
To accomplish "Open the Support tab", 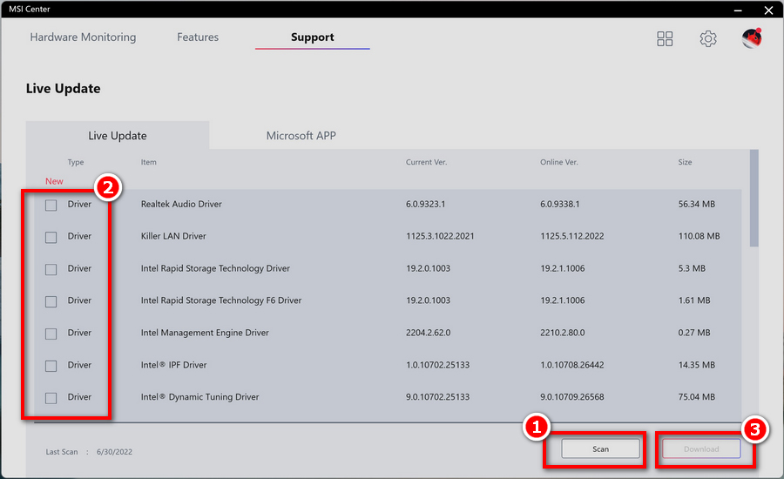I will [x=313, y=37].
